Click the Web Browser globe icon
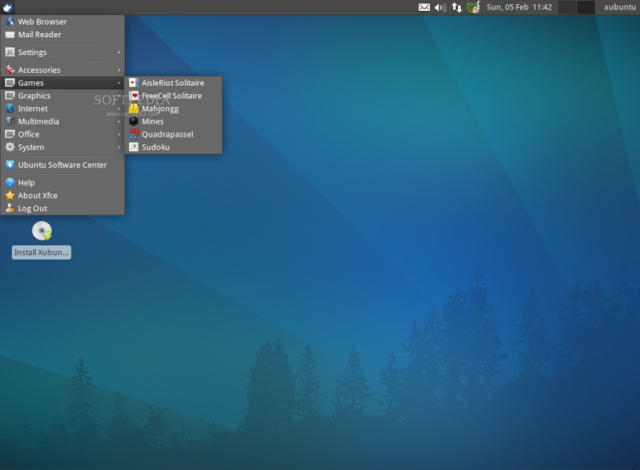 (x=10, y=21)
